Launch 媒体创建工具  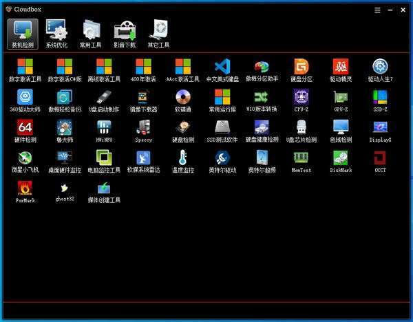104,192
